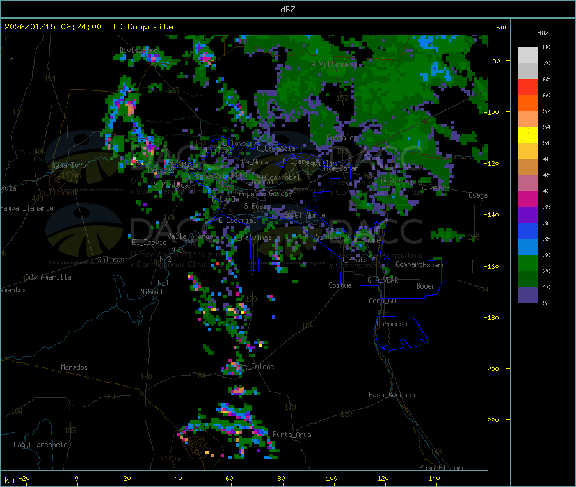Select the dark orange 57-60 dBZ legend band
This screenshot has height=487, width=576.
[527, 103]
